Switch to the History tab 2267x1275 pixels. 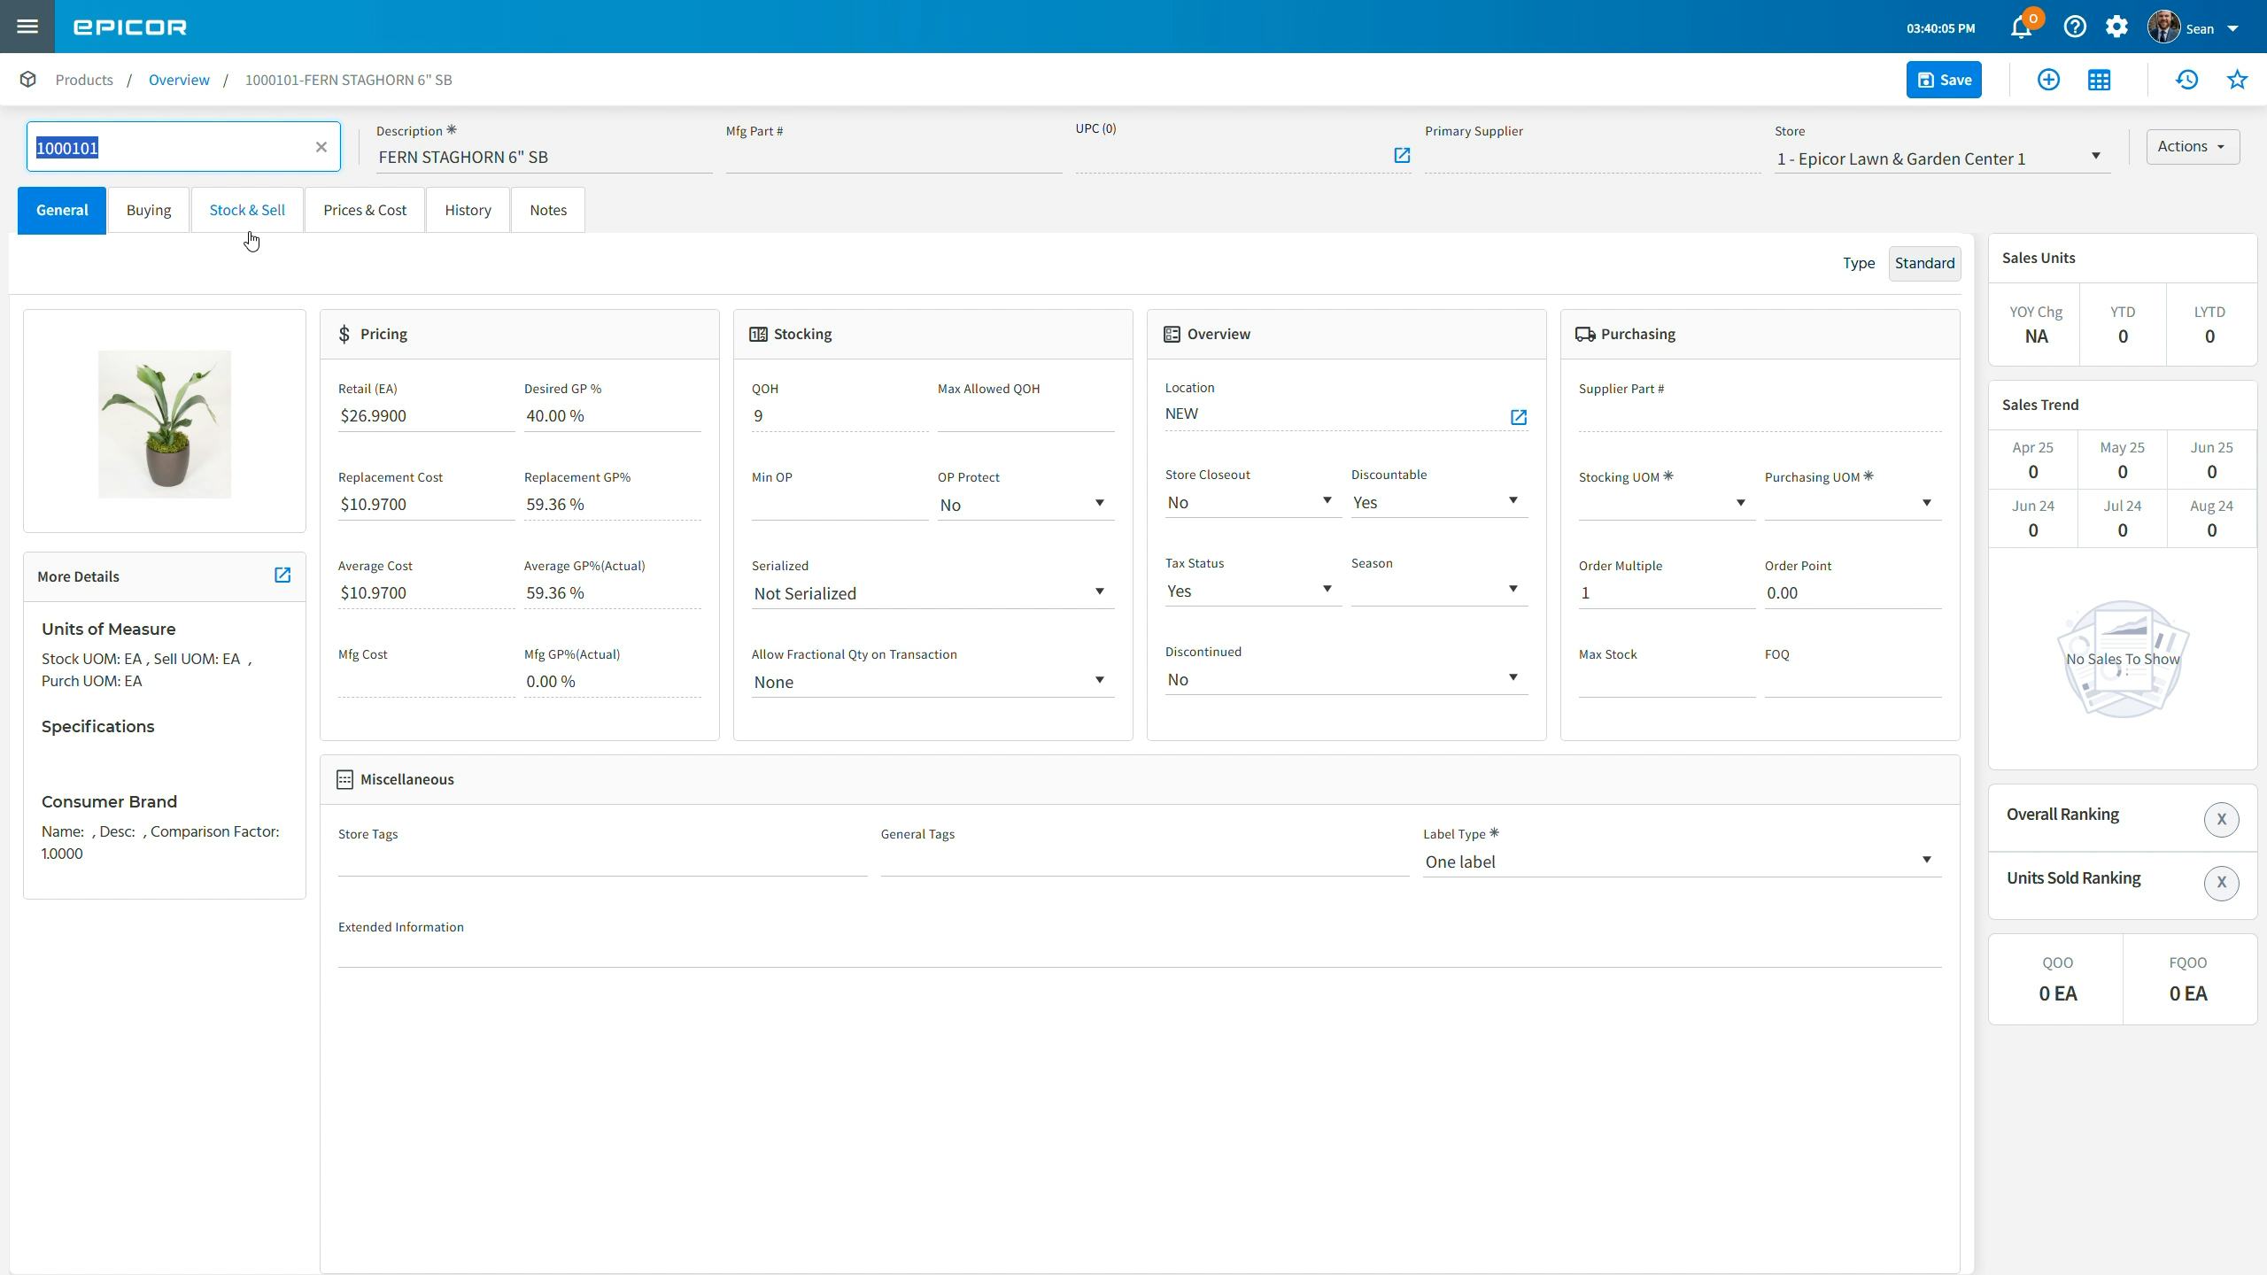coord(468,210)
